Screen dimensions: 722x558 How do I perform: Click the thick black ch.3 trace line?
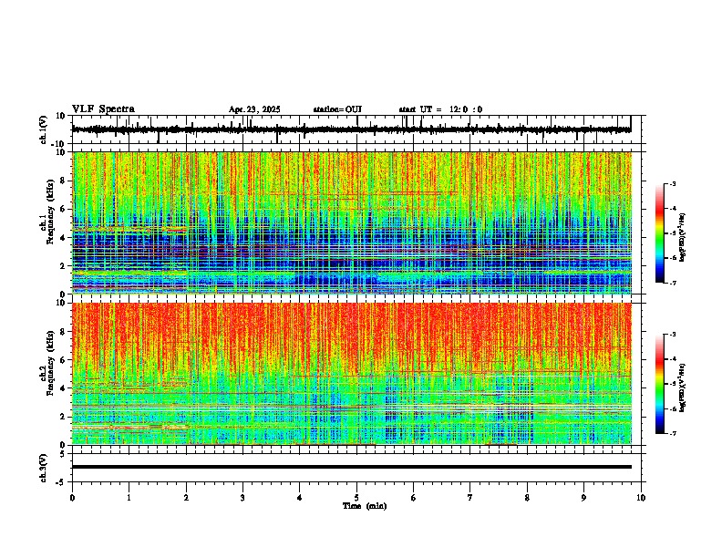(x=351, y=467)
